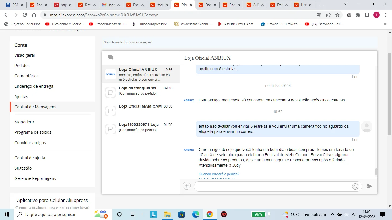Bookmark this page with the star icon
Viewport: 392px width, 220px height.
pyautogui.click(x=337, y=15)
